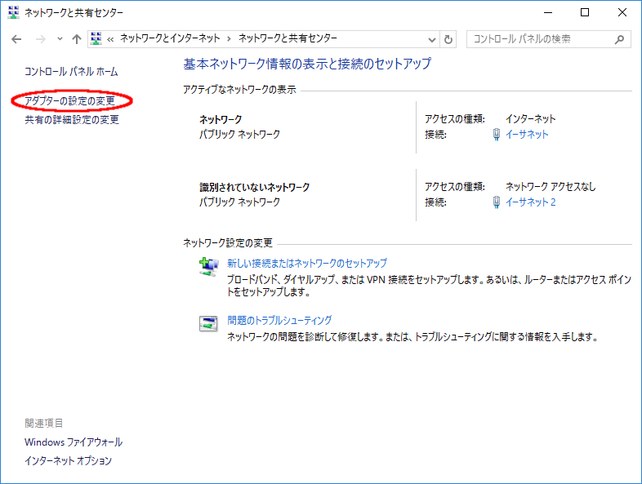Click the magnifier icon in search box
The image size is (642, 484).
click(620, 39)
